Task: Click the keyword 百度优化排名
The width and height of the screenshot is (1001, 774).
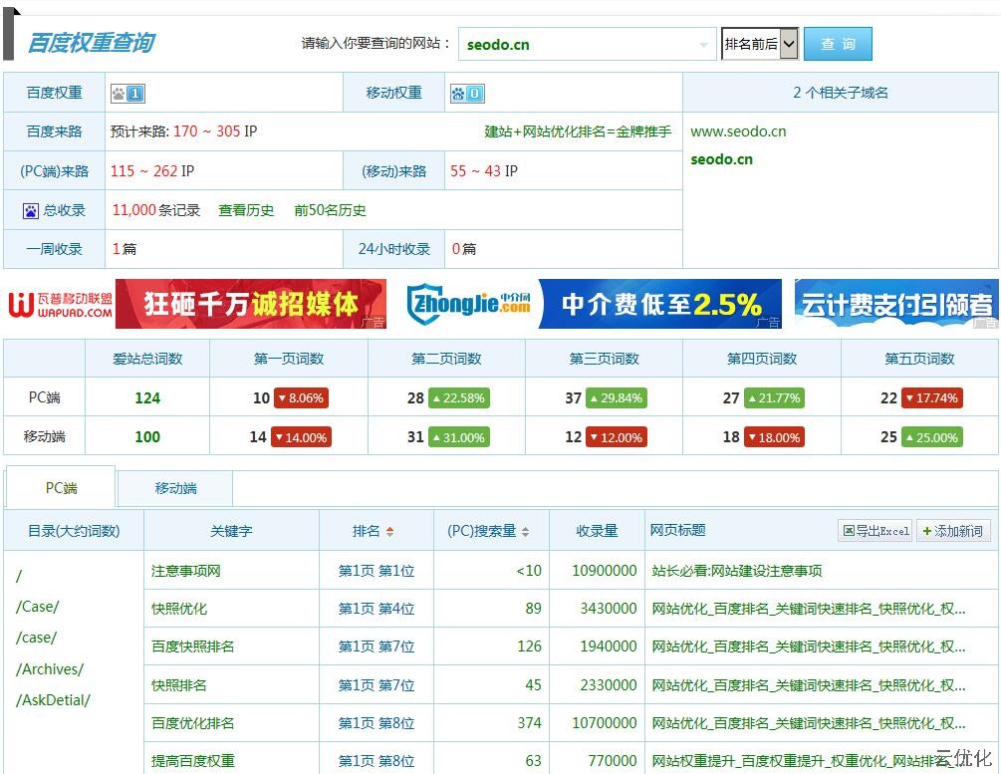Action: 193,723
